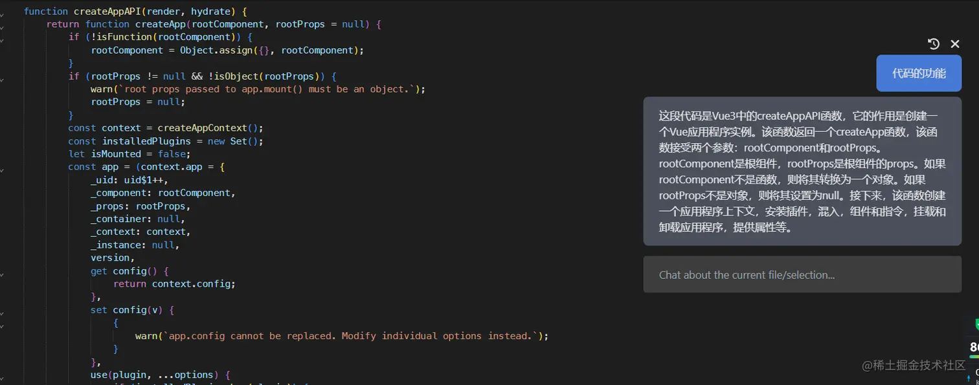Click the new Set() expression
This screenshot has height=385, width=979.
(x=233, y=140)
